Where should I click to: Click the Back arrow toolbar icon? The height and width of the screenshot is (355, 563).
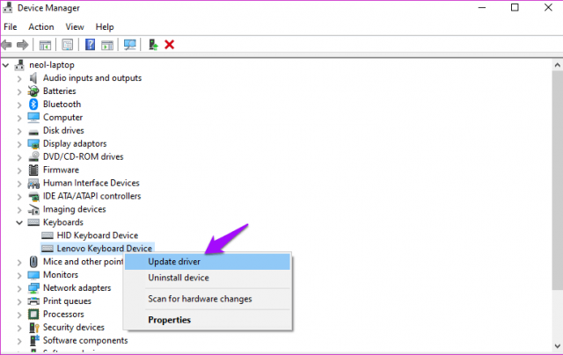pos(6,45)
